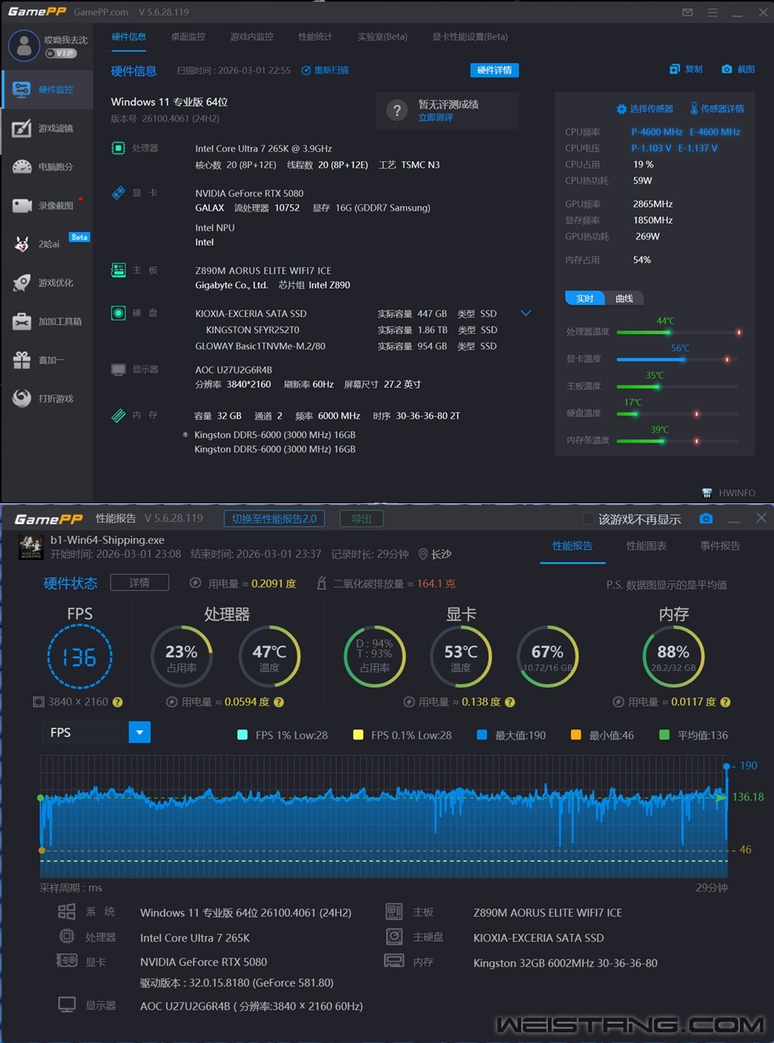Screen dimensions: 774x1043
Task: Click the 传感器详情 thermometer icon
Action: [694, 108]
